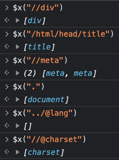Click the input chevron beside ../@lang command

(7, 113)
